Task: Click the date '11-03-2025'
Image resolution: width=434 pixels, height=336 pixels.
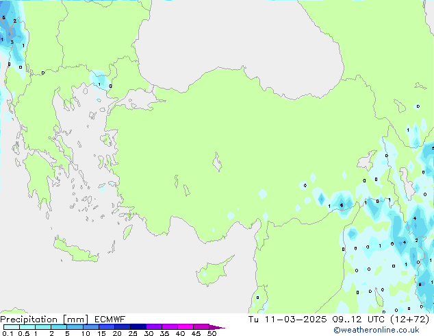Action: [295, 320]
